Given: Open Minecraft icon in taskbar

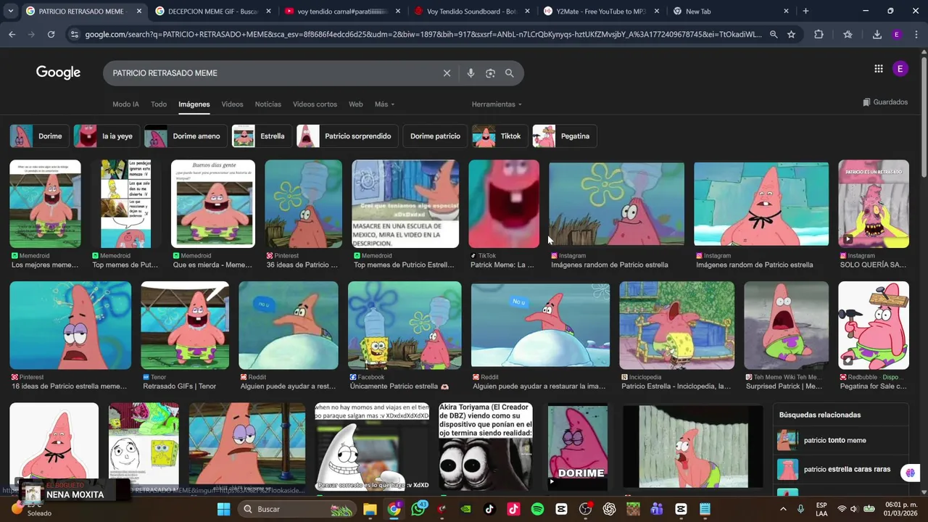Looking at the screenshot, I should point(633,509).
